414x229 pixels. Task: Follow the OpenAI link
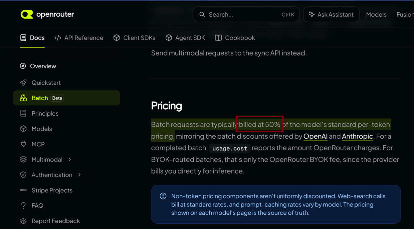tap(315, 136)
